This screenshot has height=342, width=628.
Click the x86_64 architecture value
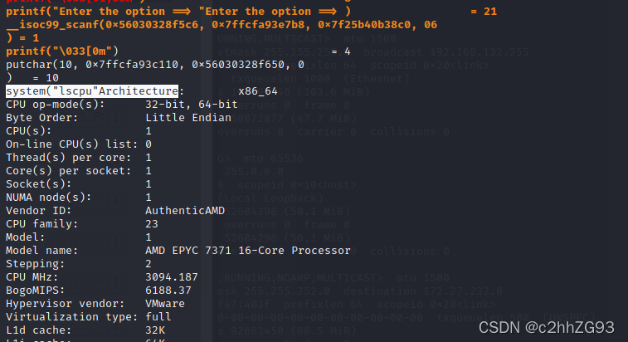tap(257, 91)
